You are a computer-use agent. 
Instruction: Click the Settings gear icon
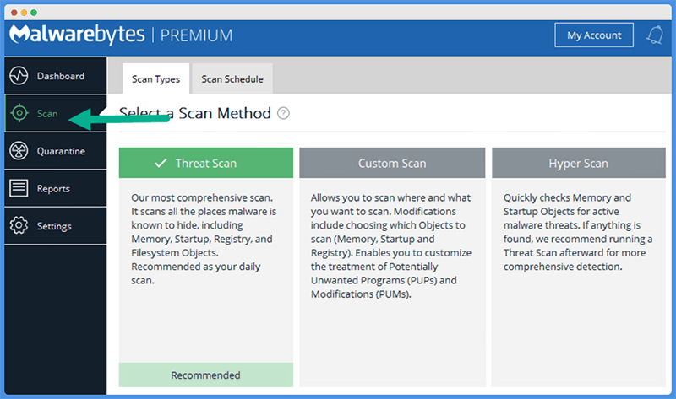click(x=19, y=225)
